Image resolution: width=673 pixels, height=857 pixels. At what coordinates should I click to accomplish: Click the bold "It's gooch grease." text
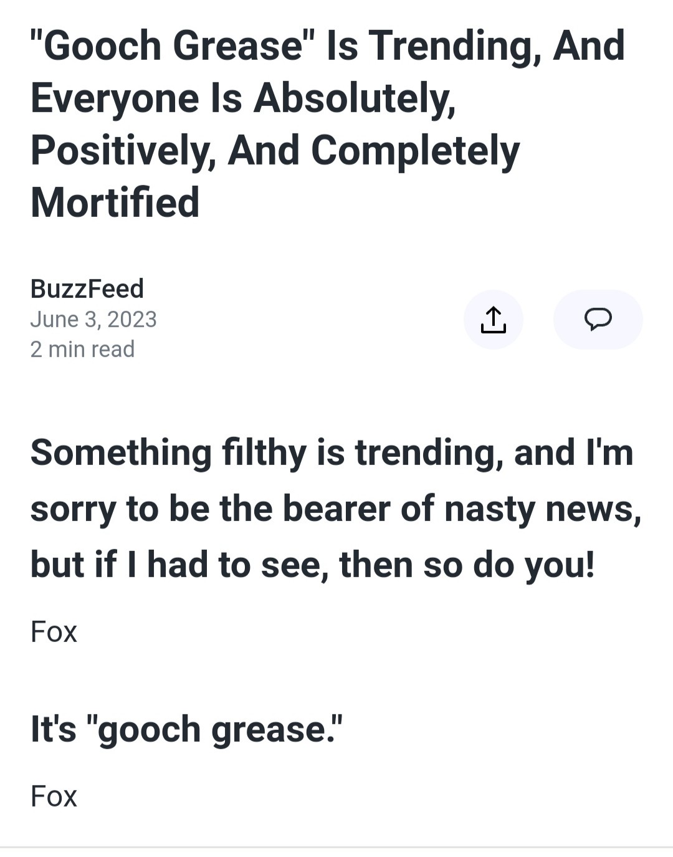[x=186, y=729]
